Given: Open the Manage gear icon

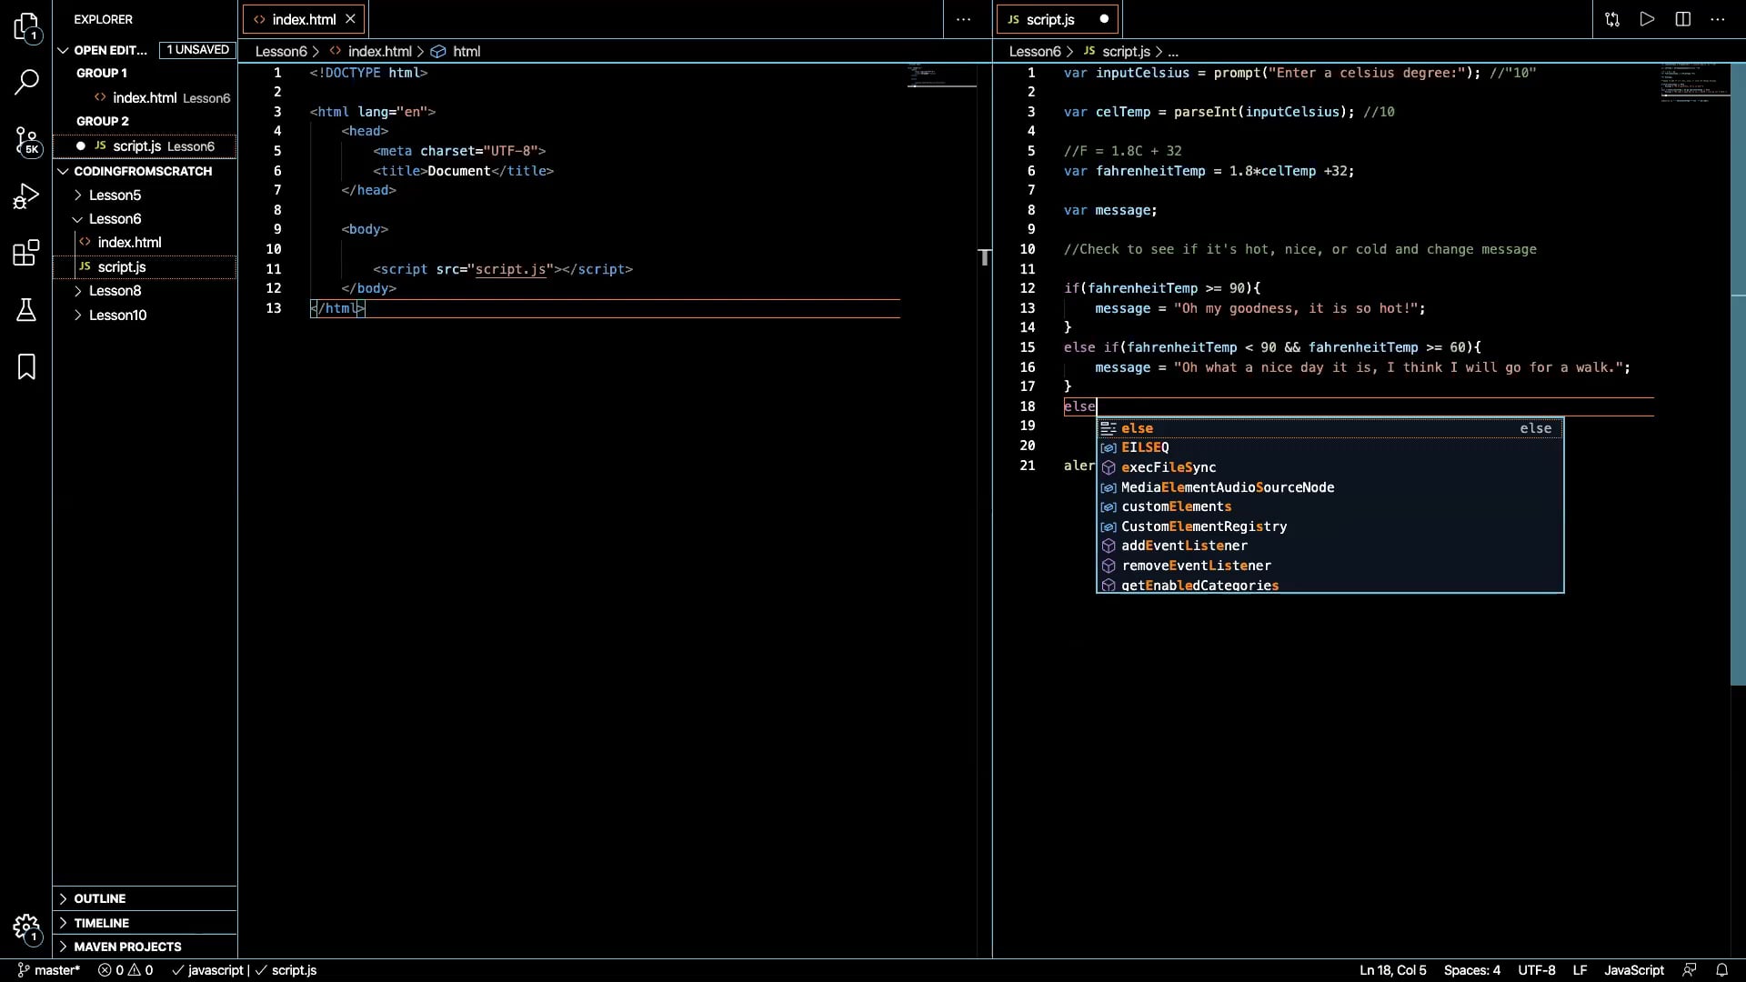Looking at the screenshot, I should point(26,928).
